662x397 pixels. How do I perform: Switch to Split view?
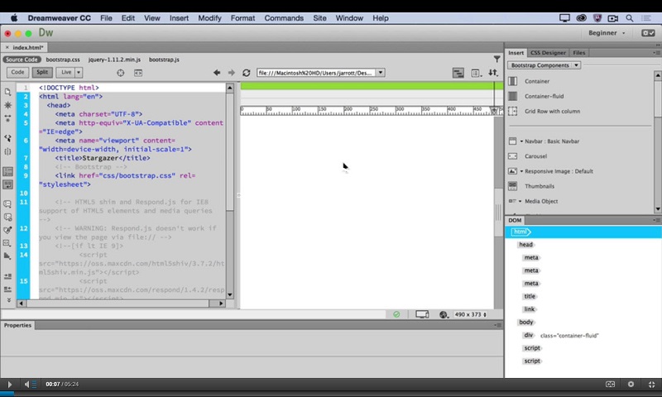click(42, 72)
